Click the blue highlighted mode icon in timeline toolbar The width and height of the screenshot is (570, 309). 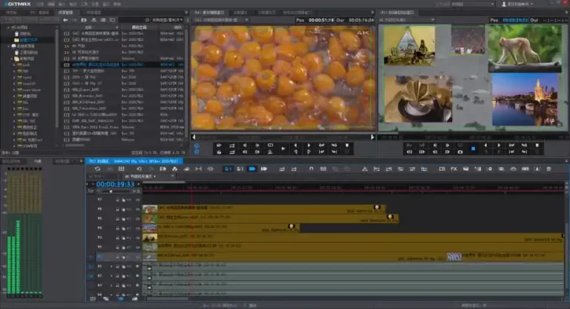(252, 169)
